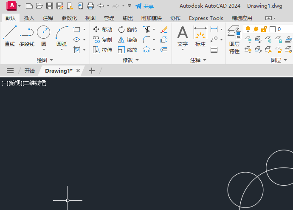This screenshot has height=210, width=293.
Task: Toggle layer on/off lightbulb icon
Action: 248,29
